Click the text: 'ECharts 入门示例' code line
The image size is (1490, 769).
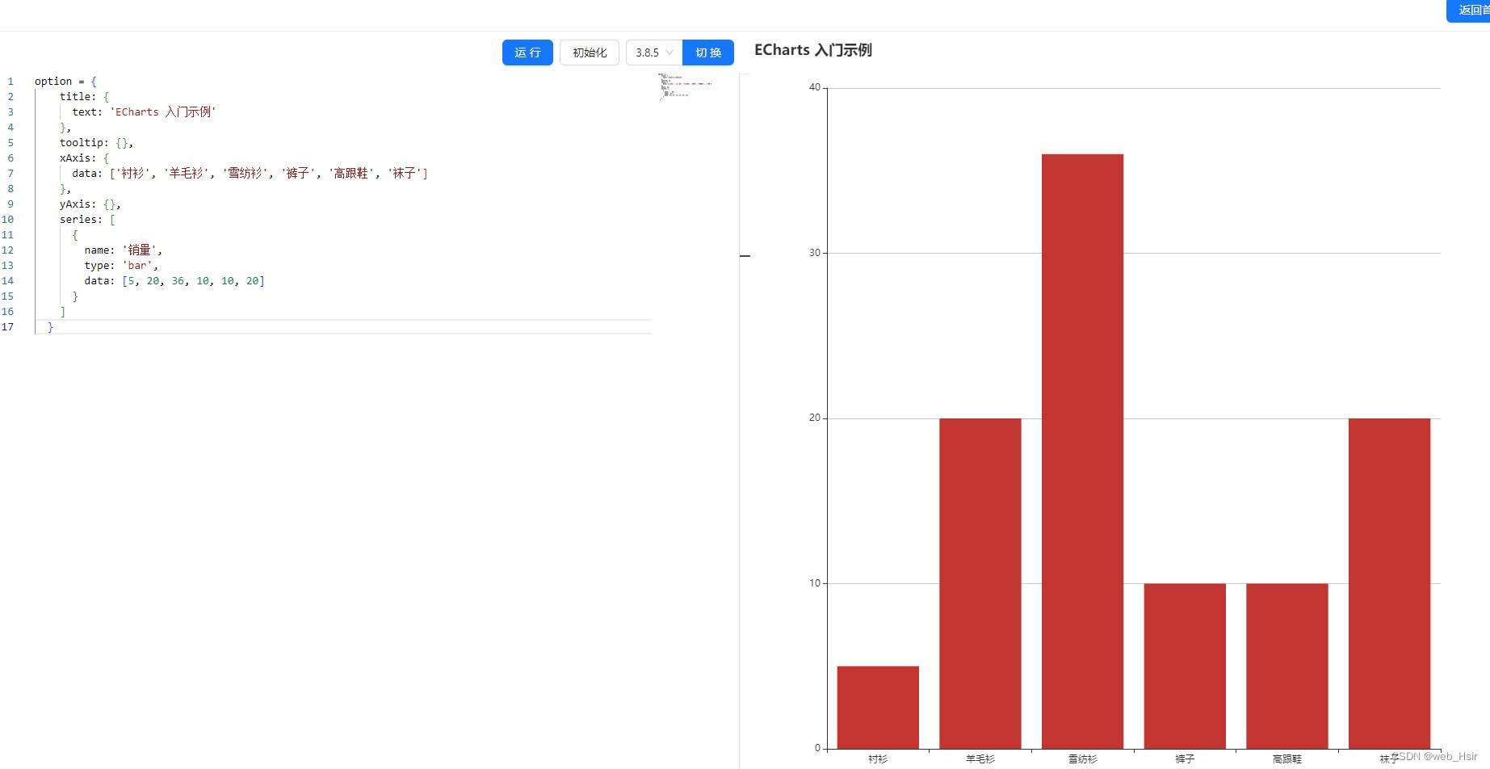(144, 111)
